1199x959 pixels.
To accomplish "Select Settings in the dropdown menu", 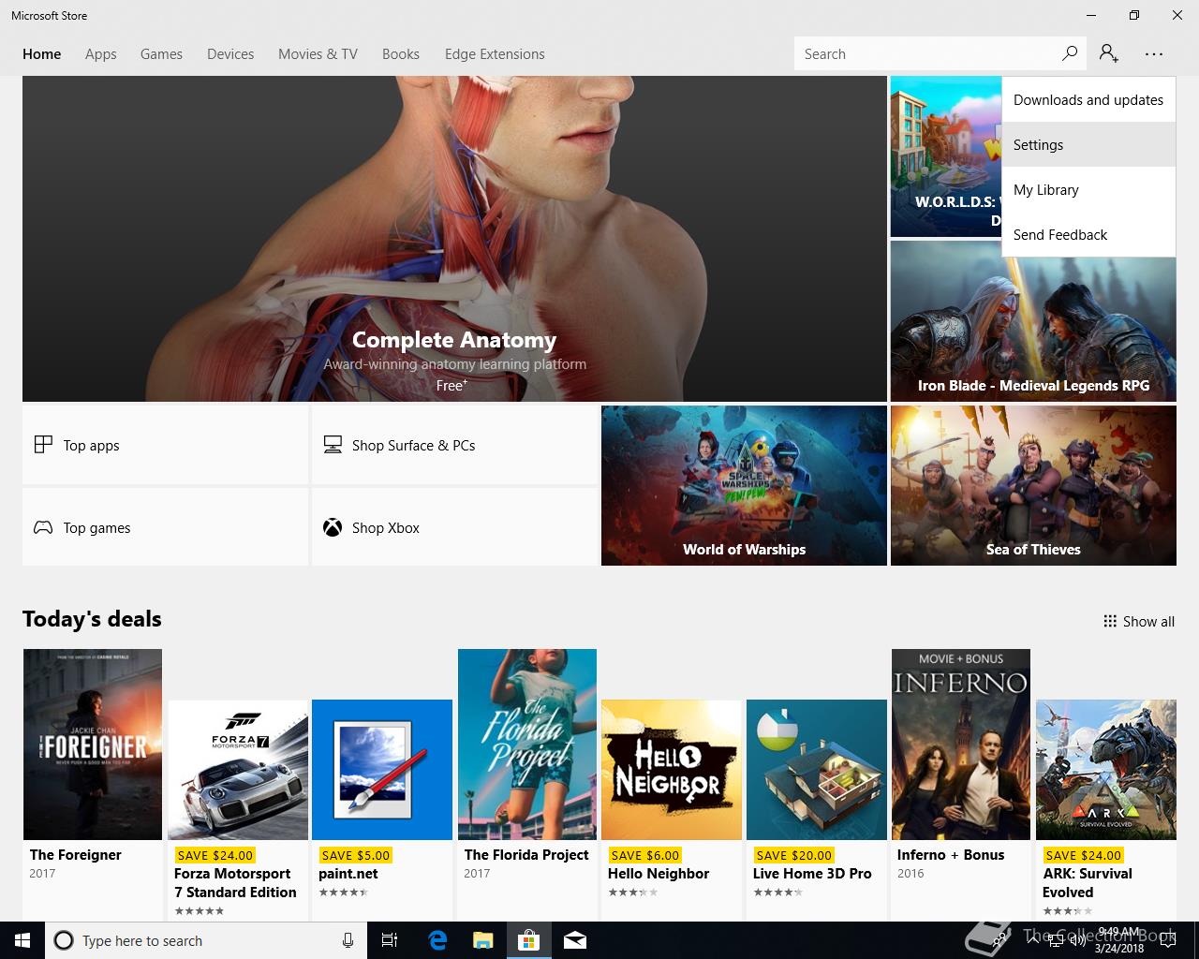I will point(1088,144).
